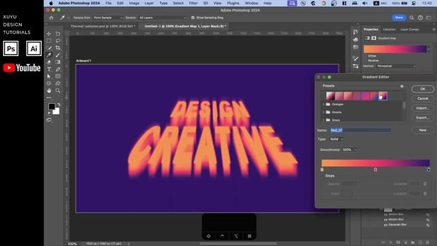Select the Lasso tool
Viewport: 437px width, 246px height.
tap(57, 41)
